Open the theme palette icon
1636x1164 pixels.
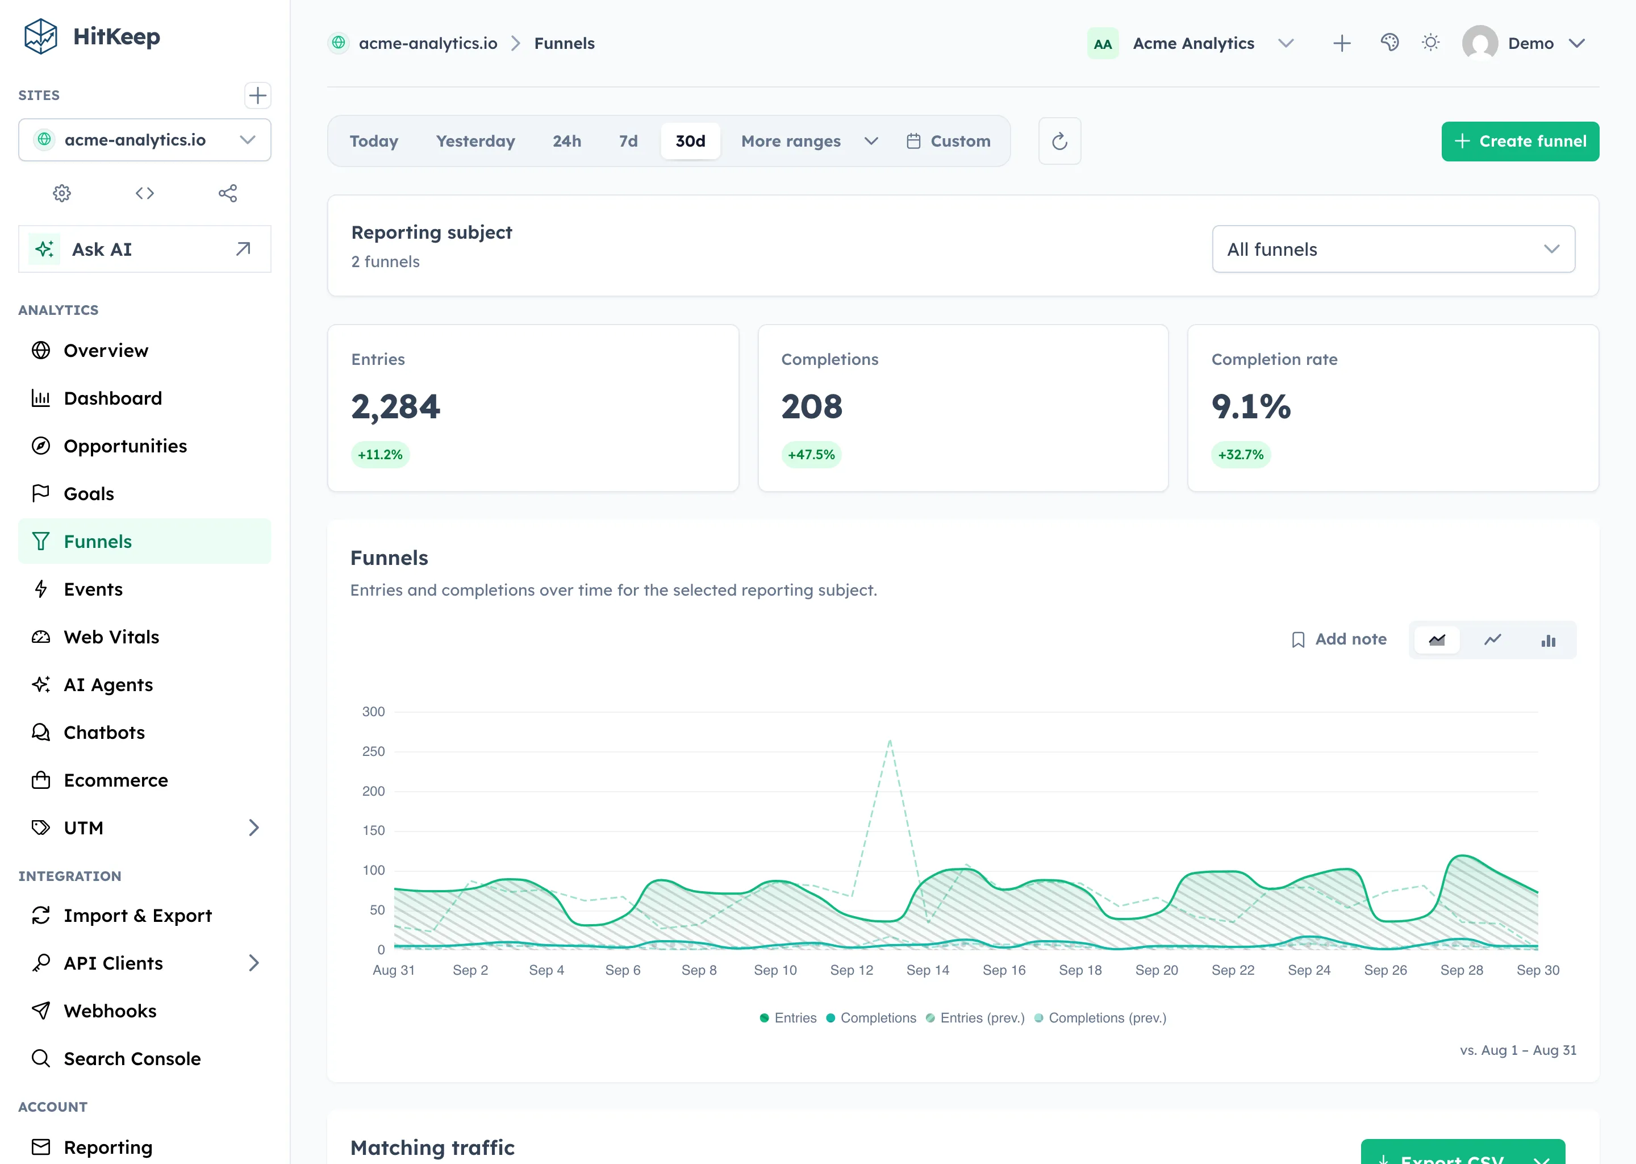(x=1389, y=43)
